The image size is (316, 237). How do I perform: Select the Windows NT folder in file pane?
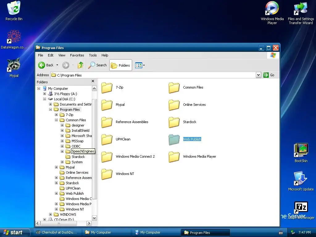coord(118,174)
